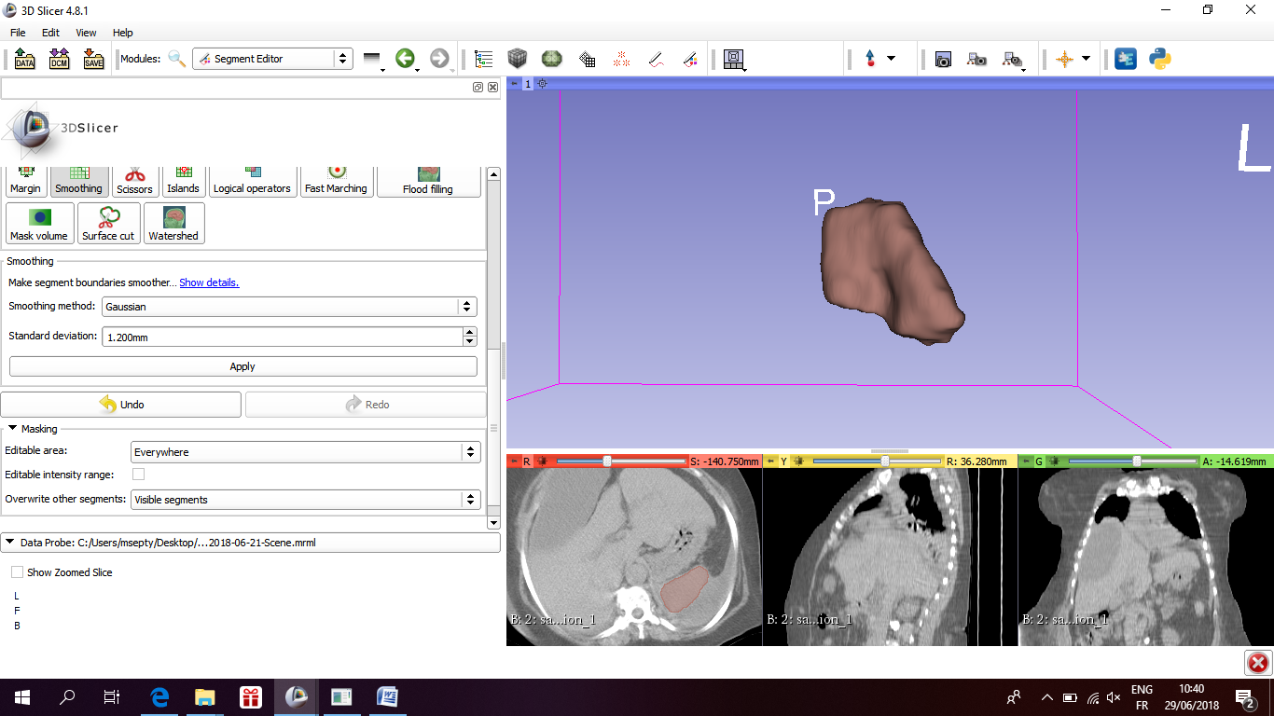The image size is (1274, 716).
Task: Click the Load DICOM (DCM) toolbar icon
Action: [x=59, y=59]
